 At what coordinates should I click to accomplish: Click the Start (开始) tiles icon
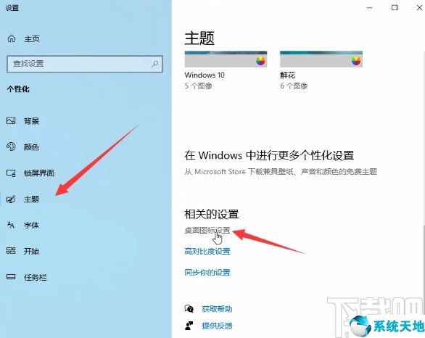click(x=11, y=251)
